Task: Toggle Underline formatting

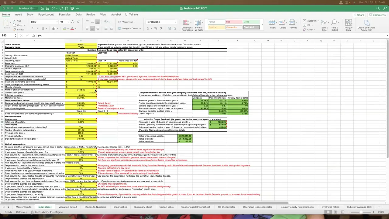Action: point(43,28)
